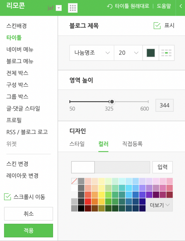
Task: Toggle the 표시 checkbox for blog title
Action: tap(157, 26)
